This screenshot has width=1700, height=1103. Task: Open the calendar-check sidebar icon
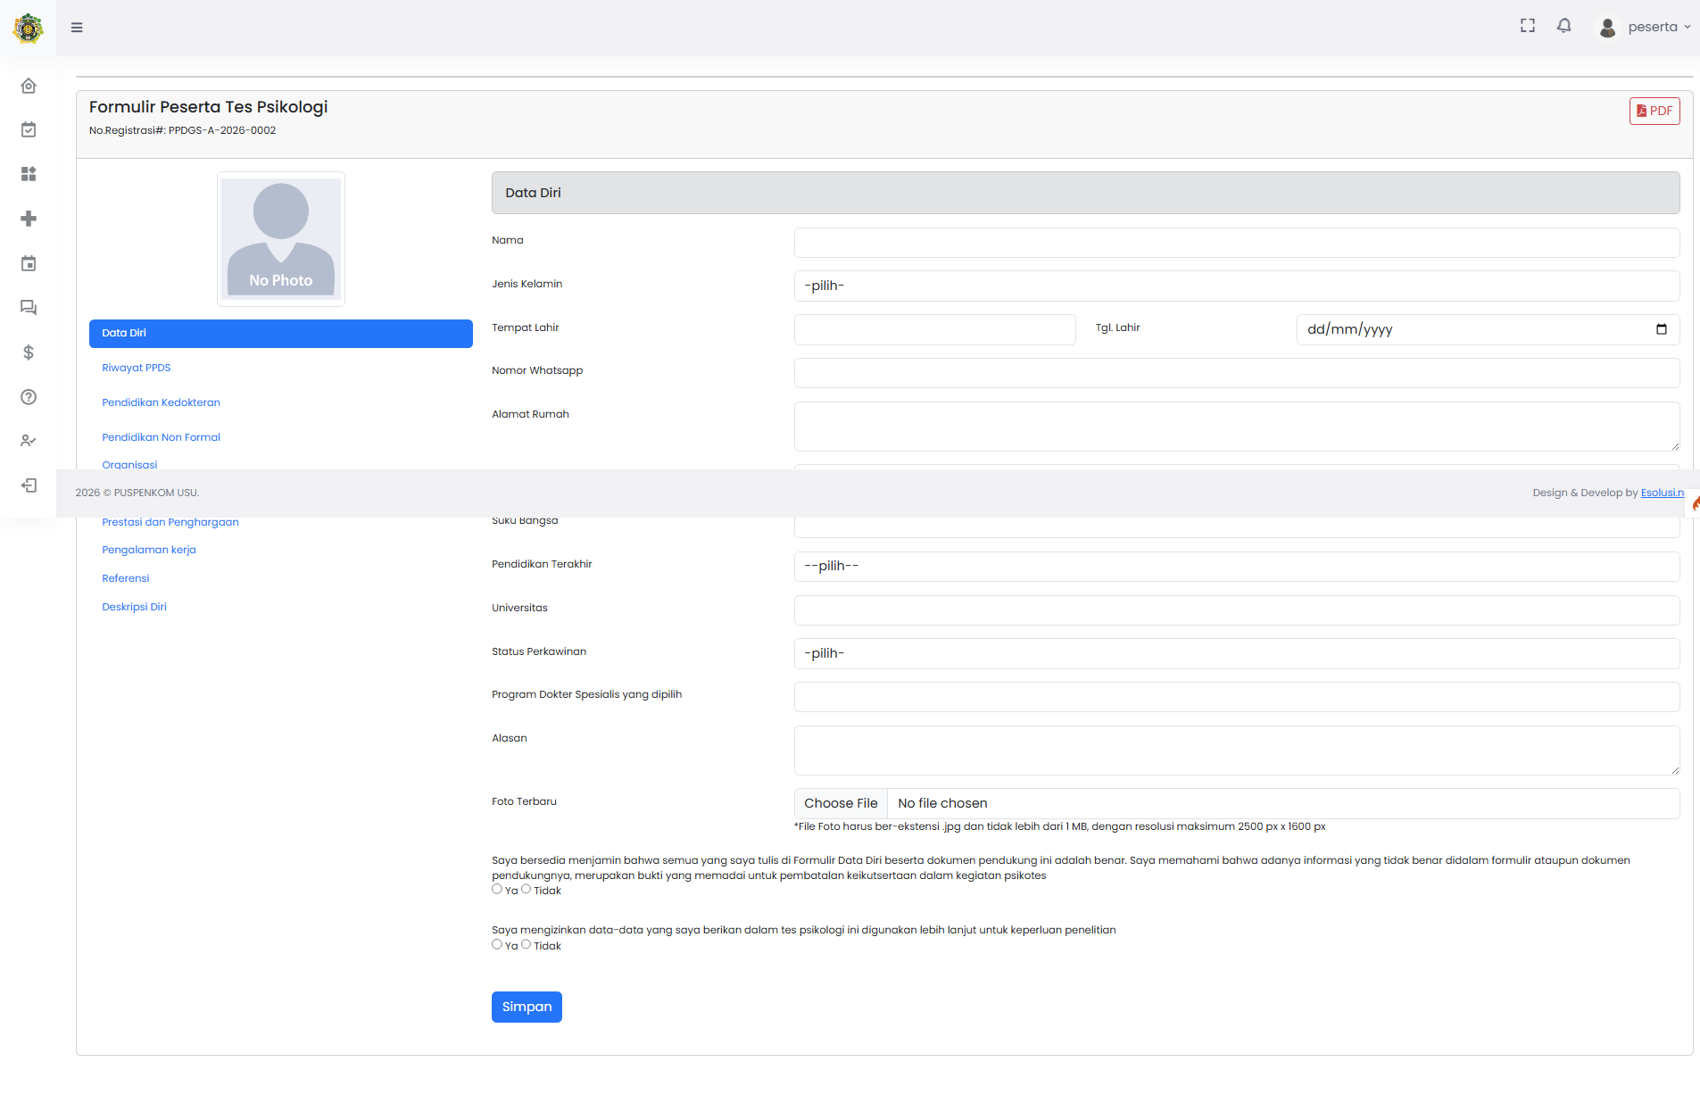coord(29,130)
